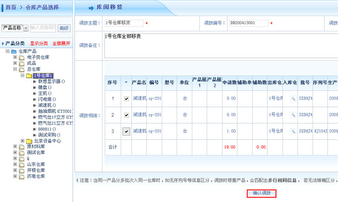Viewport: 338px width, 202px height.
Task: Click the 济南仓库 folder icon
Action: tap(22, 176)
